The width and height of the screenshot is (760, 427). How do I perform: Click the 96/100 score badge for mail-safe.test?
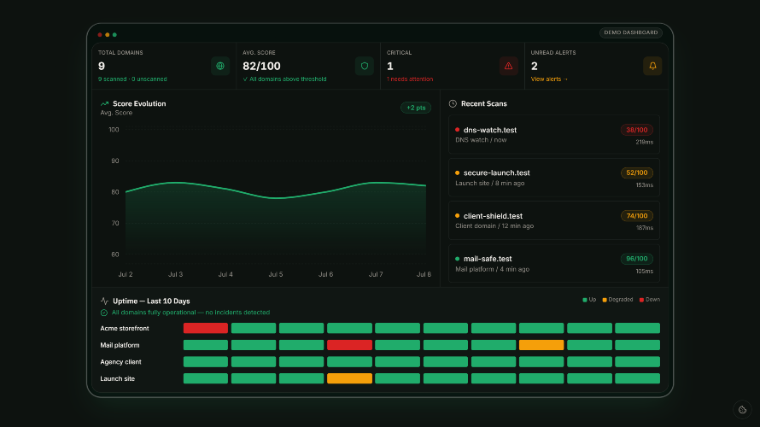pos(637,259)
